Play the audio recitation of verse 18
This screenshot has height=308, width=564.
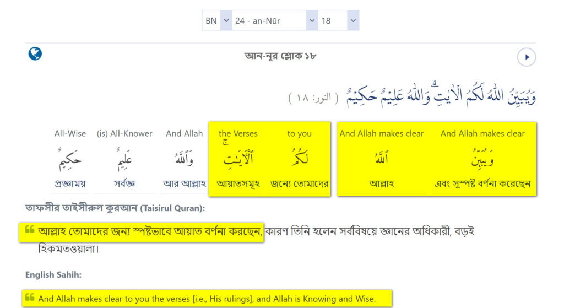526,57
